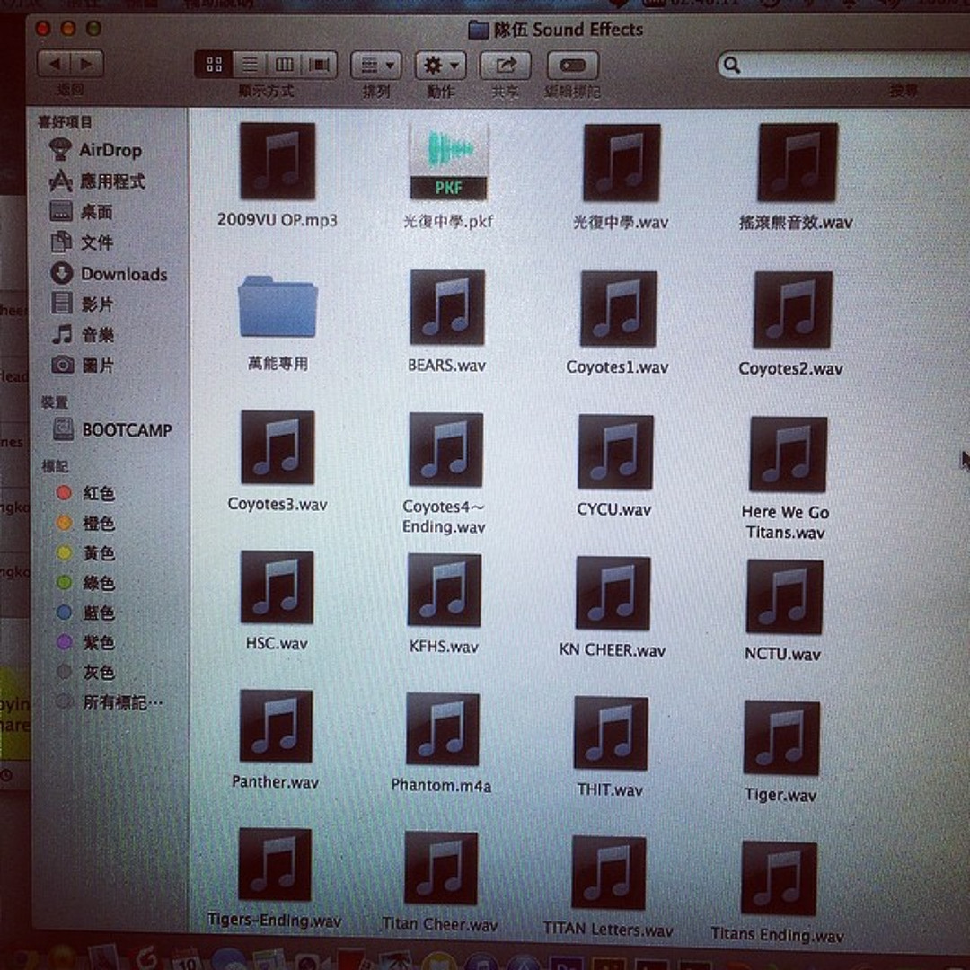Click the Share toolbar button

[506, 66]
